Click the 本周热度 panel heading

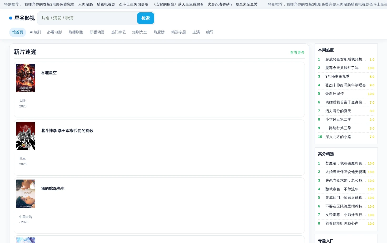pyautogui.click(x=326, y=50)
